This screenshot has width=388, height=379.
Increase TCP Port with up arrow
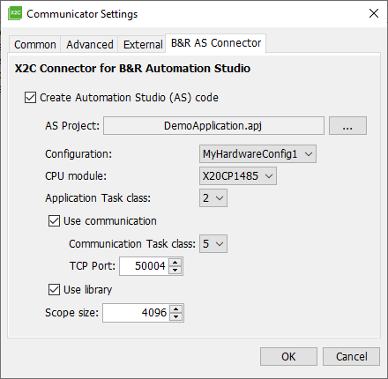[x=175, y=262]
